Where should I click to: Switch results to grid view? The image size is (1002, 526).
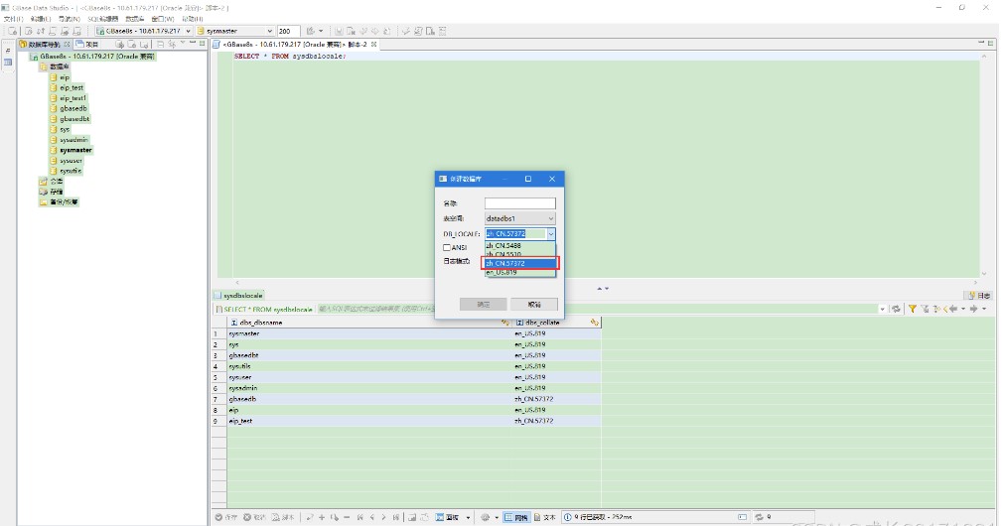(516, 517)
